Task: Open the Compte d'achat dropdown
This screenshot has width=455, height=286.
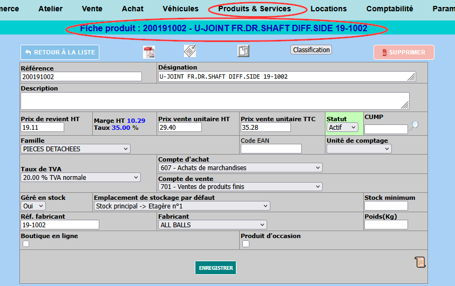Action: [240, 168]
